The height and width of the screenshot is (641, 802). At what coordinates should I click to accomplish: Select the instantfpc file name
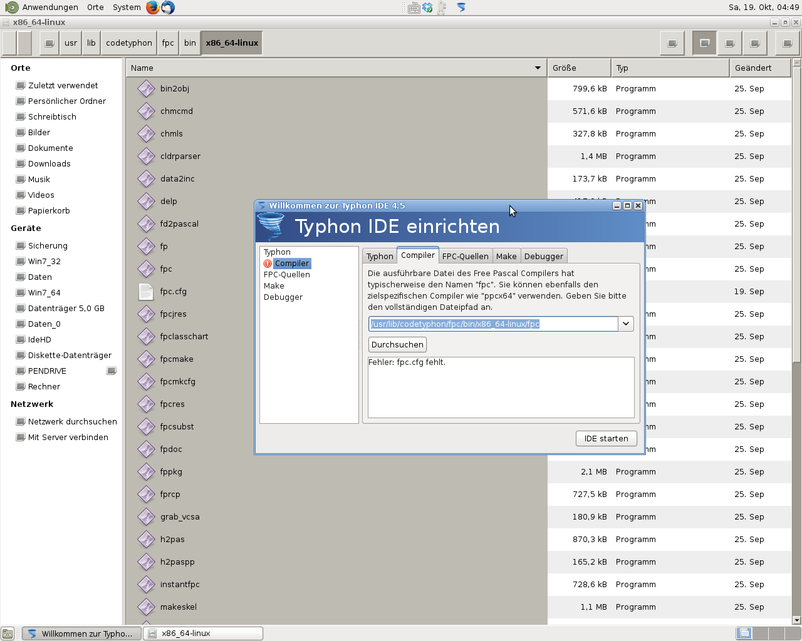(180, 585)
